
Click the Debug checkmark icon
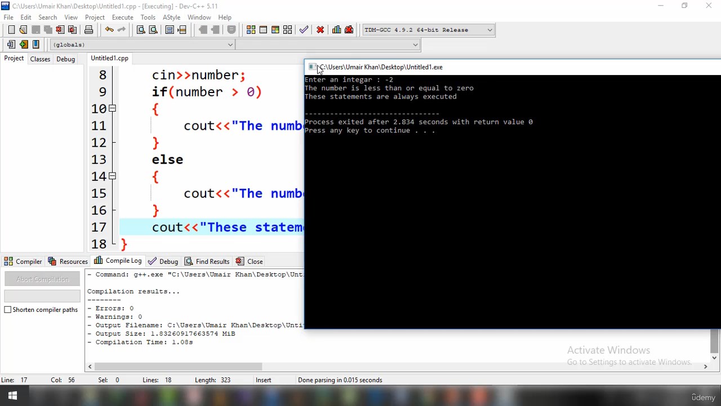304,30
